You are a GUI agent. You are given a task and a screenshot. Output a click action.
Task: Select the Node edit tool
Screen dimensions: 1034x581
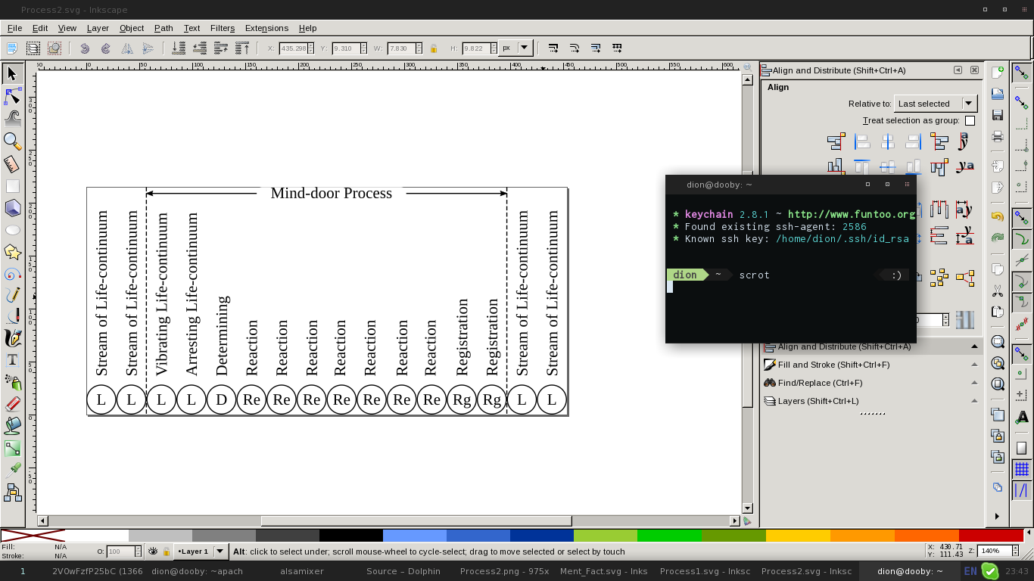[12, 96]
